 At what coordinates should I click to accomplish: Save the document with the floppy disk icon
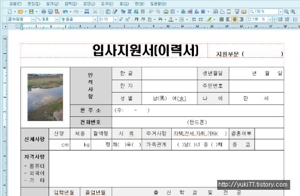tap(31, 12)
